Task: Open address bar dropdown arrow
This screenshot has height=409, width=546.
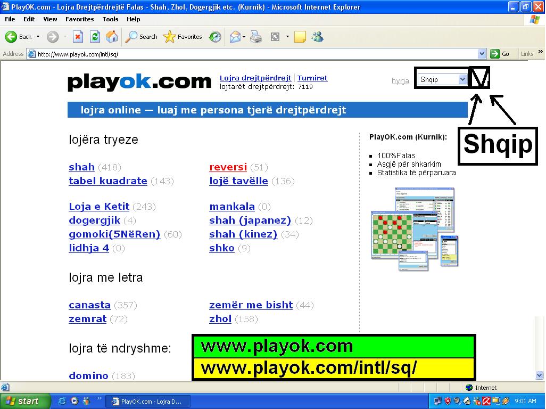Action: pyautogui.click(x=482, y=54)
